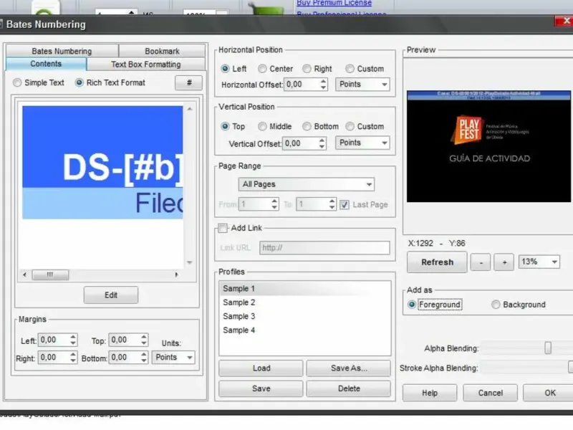Adjust To page spinner

(332, 204)
